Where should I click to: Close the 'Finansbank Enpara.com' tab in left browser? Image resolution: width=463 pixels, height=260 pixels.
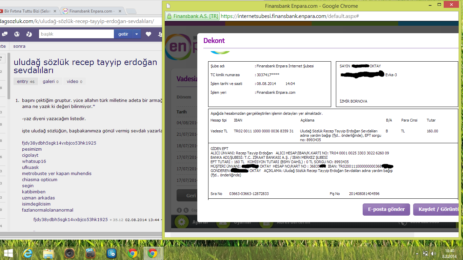tap(120, 11)
